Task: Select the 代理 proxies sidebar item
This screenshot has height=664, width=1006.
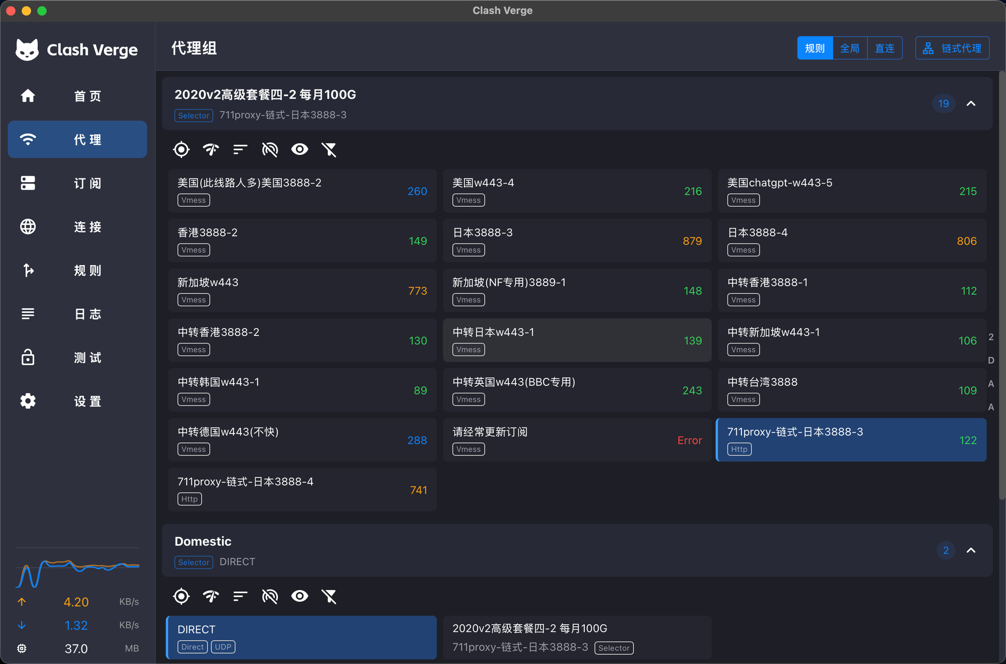Action: (x=78, y=139)
